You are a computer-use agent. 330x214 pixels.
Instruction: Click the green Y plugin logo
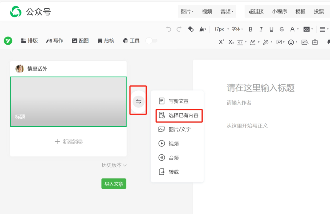(8, 41)
